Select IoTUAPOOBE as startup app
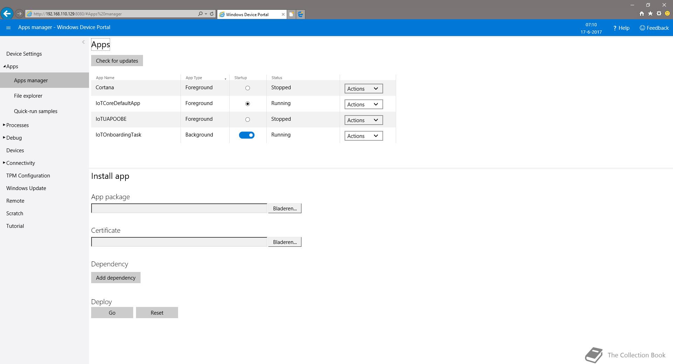Screen dimensions: 673x364 [247, 120]
